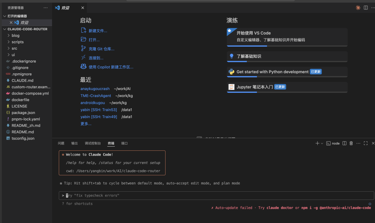Click the 新建文件... link
Image resolution: width=375 pixels, height=223 pixels.
click(x=98, y=31)
